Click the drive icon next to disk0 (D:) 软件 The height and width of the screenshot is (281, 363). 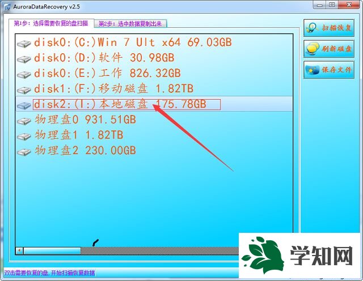point(24,59)
